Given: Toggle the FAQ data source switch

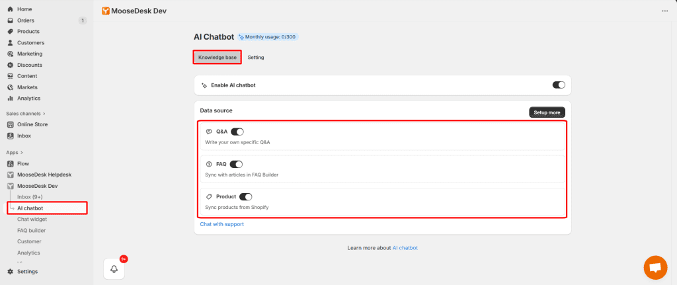Looking at the screenshot, I should pyautogui.click(x=236, y=164).
